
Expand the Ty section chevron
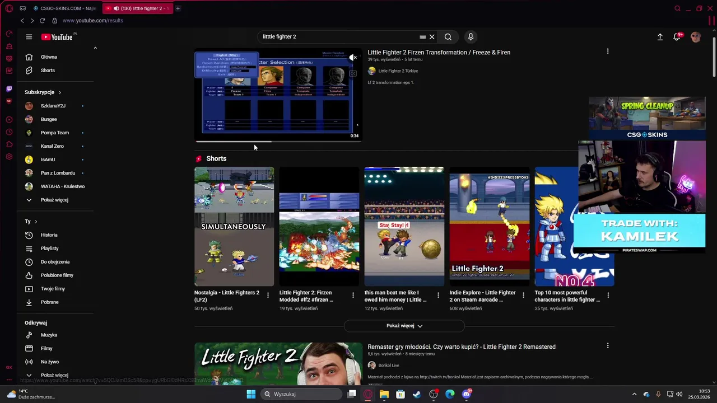[36, 222]
